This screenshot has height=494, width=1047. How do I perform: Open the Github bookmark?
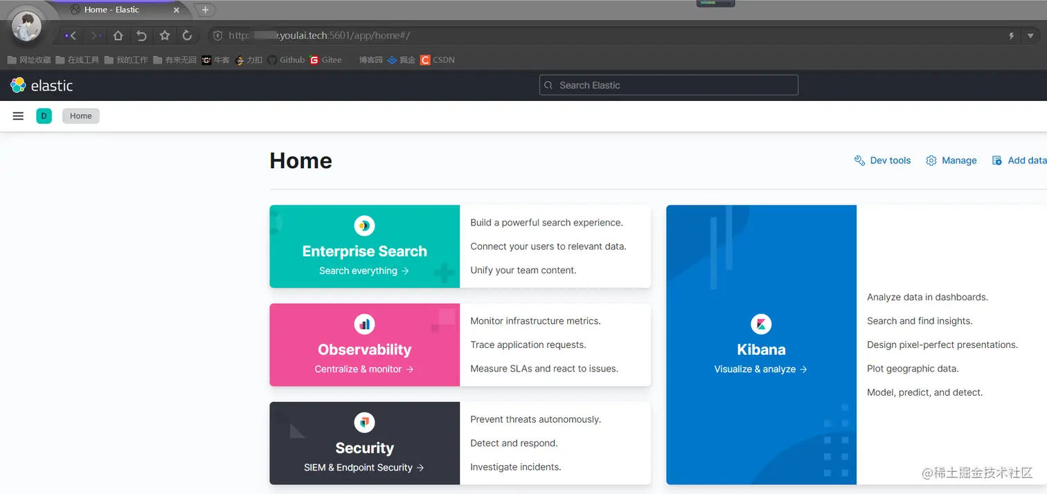pyautogui.click(x=286, y=60)
